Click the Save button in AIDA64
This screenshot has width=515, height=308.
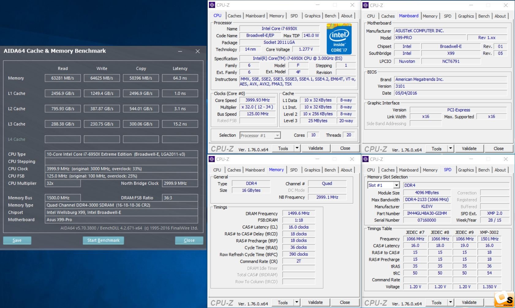[x=17, y=240]
